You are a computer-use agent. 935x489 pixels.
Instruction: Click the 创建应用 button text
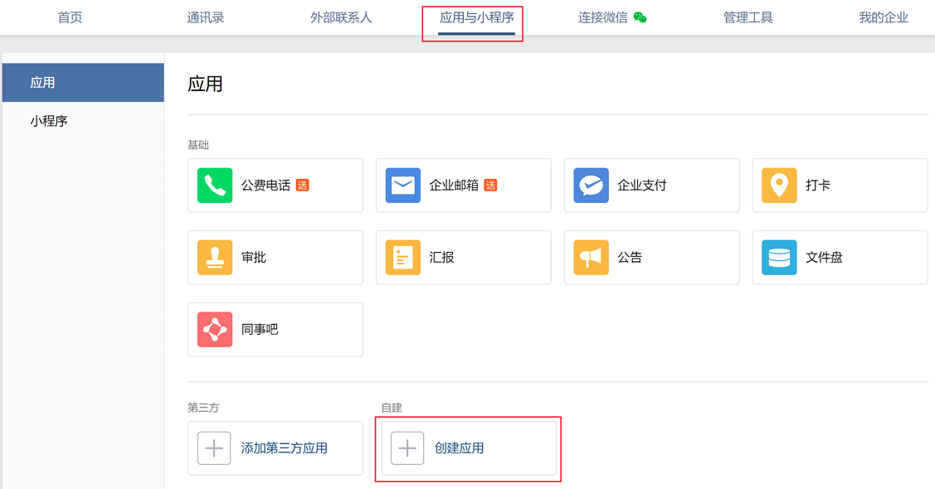coord(459,448)
